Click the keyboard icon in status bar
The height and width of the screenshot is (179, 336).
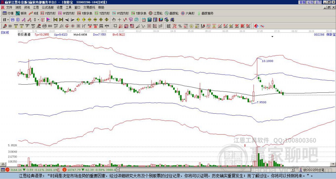pyautogui.click(x=3, y=170)
